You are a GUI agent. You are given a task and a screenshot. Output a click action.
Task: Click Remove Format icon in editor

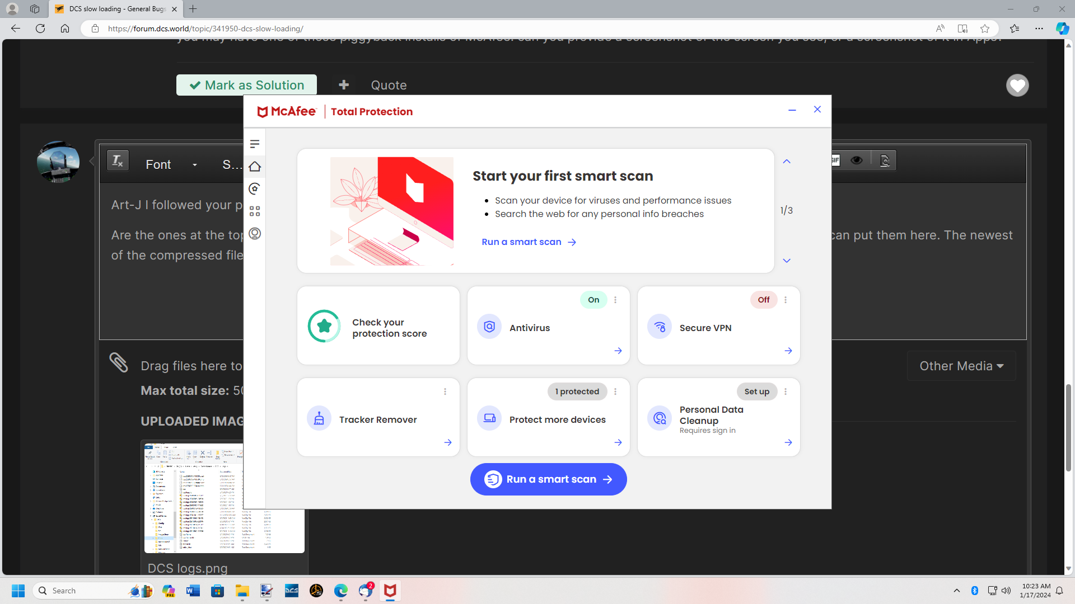(x=118, y=161)
